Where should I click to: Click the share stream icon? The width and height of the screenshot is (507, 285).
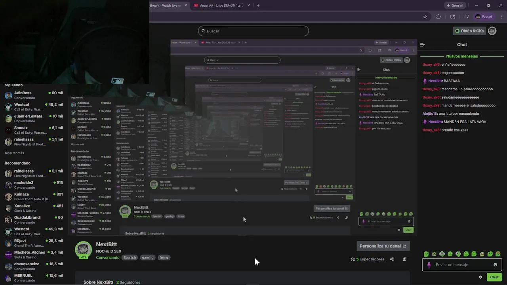click(392, 259)
